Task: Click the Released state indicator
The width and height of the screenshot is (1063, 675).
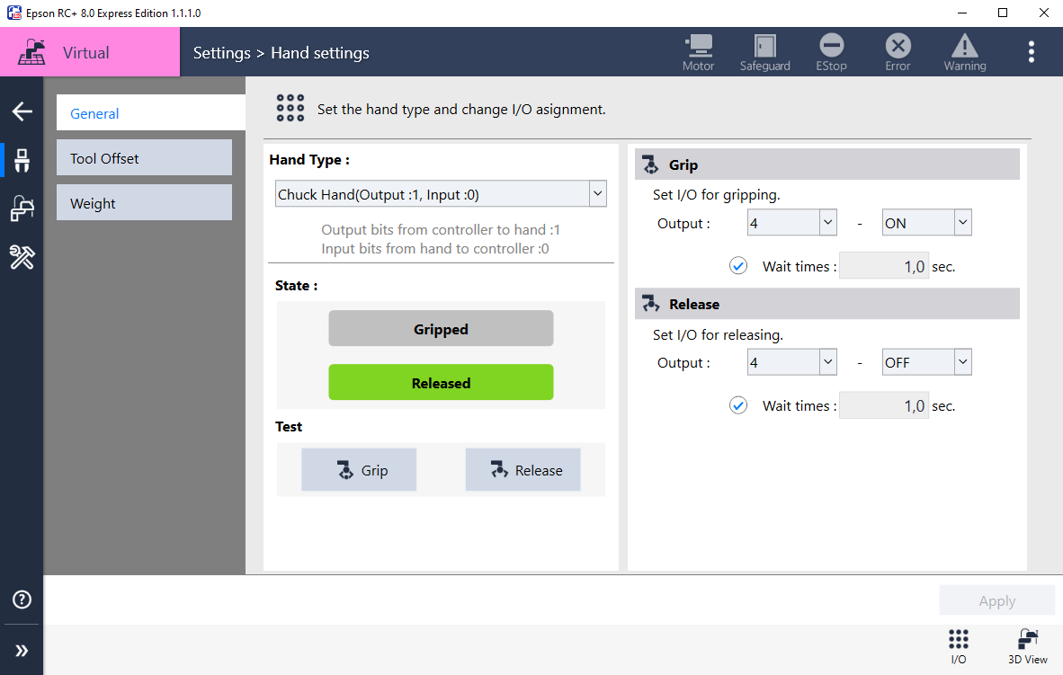Action: coord(441,382)
